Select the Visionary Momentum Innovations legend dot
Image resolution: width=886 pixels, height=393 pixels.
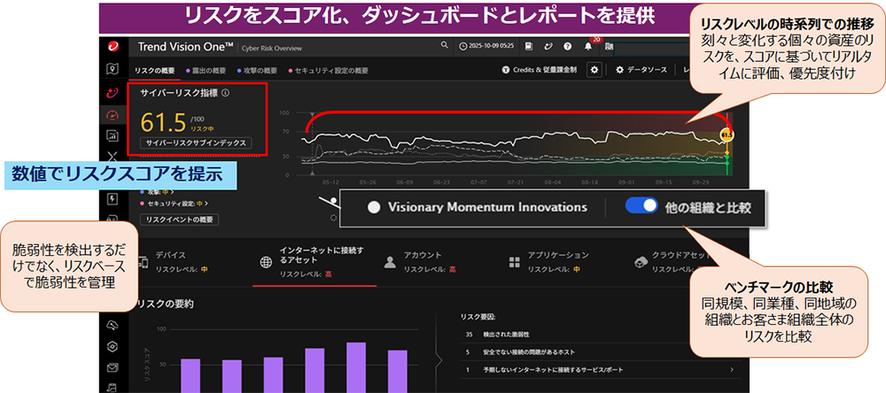[373, 207]
